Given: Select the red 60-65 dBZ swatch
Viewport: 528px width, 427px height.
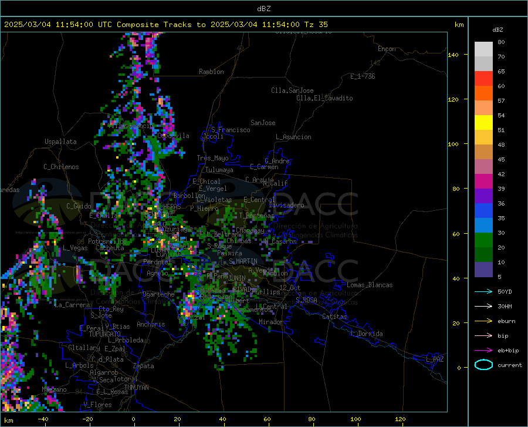Looking at the screenshot, I should 483,79.
